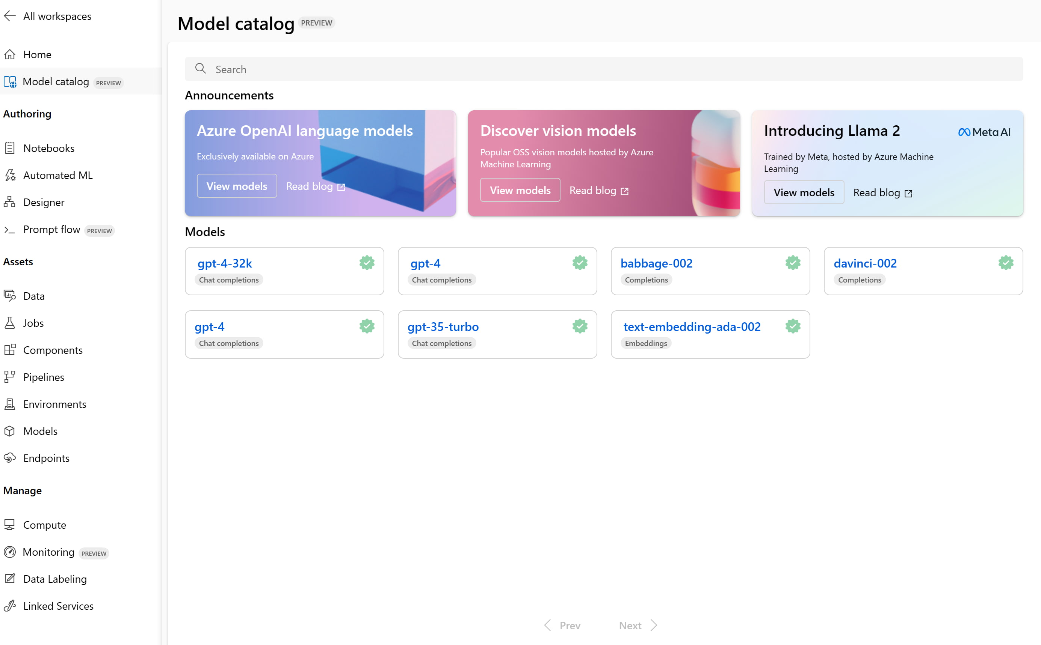Click verified badge on gpt-4-32k model

(367, 263)
